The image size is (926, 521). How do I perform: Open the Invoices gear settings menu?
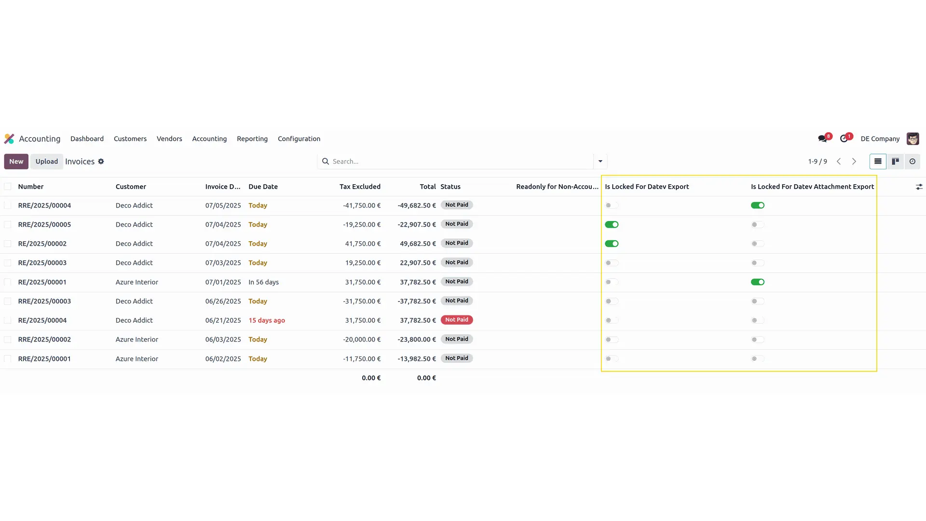(x=101, y=162)
